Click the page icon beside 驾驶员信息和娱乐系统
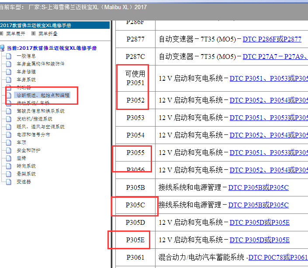The width and height of the screenshot is (308, 268). coord(8,111)
